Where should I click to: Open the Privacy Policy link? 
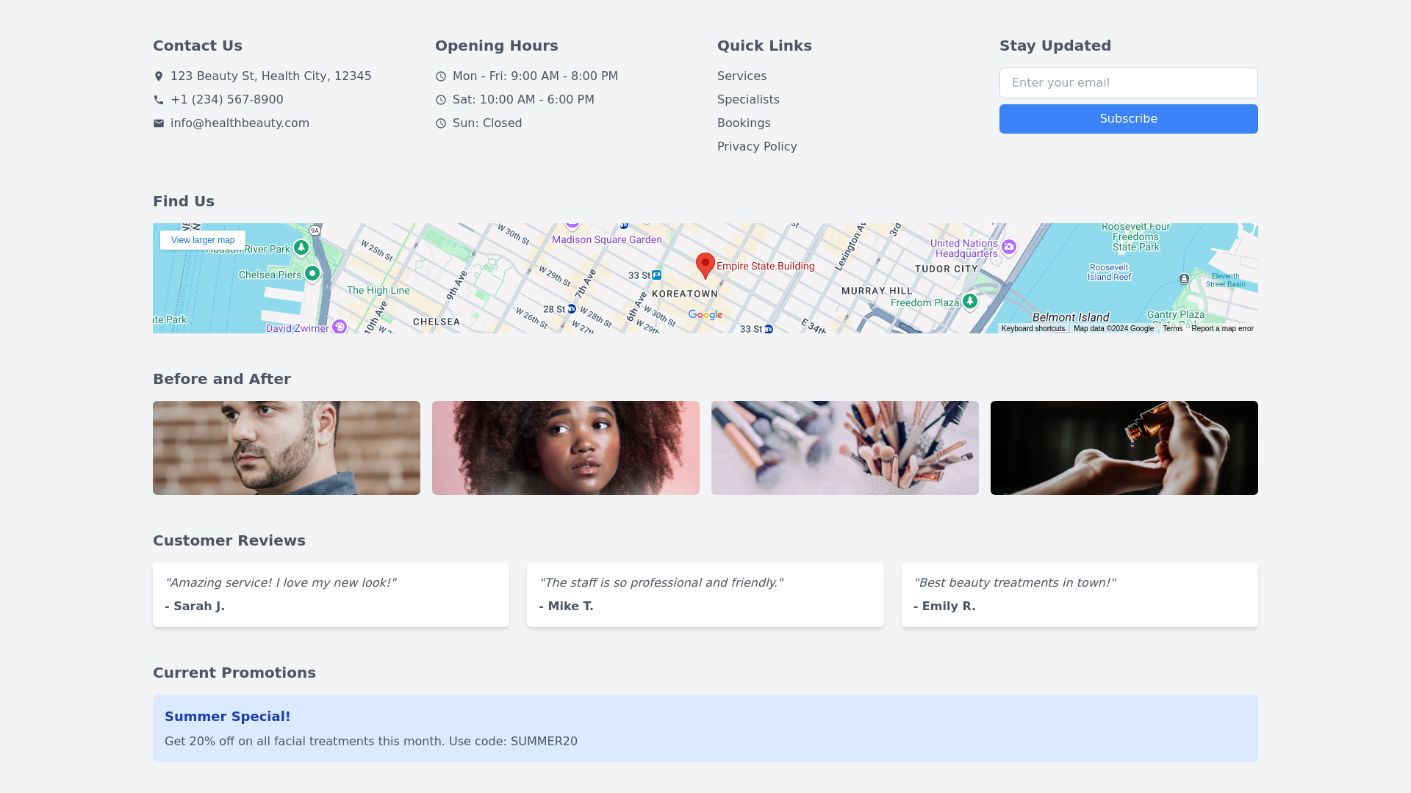(x=757, y=147)
